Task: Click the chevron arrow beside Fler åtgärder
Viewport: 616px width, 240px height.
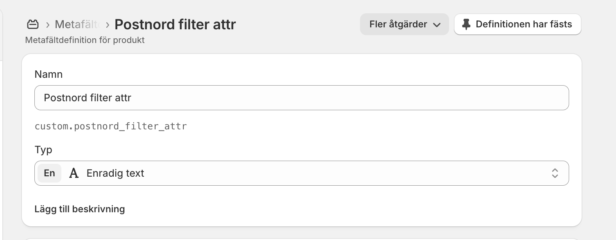Action: point(437,25)
